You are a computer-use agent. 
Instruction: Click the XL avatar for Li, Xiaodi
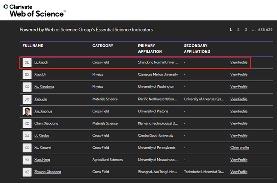click(x=27, y=62)
